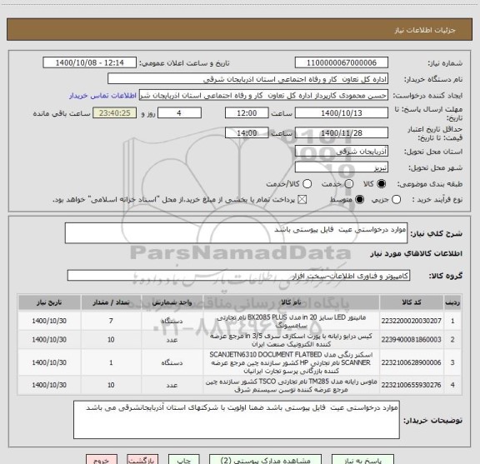Click the remaining time field 23:40:25
The image size is (480, 464).
click(x=115, y=113)
